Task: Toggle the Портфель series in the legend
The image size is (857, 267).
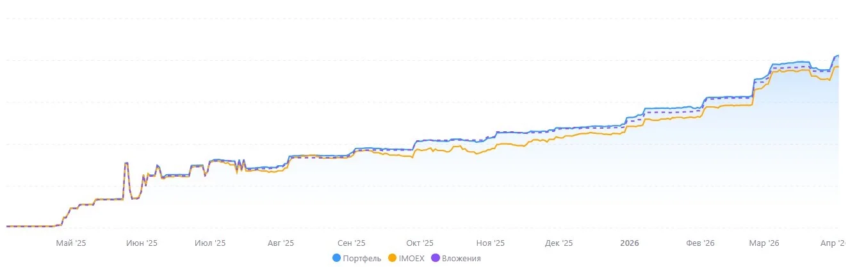Action: [357, 258]
